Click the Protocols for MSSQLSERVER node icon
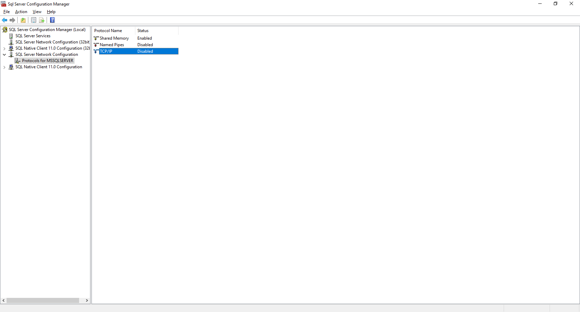Image resolution: width=580 pixels, height=312 pixels. (18, 61)
